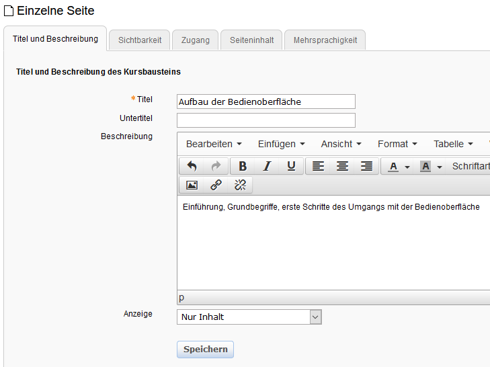The width and height of the screenshot is (490, 367).
Task: Expand the Bearbeiten editor menu
Action: [214, 144]
